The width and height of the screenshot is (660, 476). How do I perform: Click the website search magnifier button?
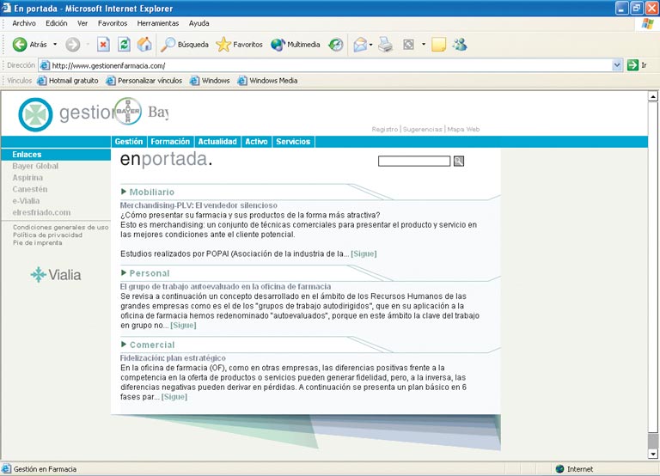pos(459,161)
